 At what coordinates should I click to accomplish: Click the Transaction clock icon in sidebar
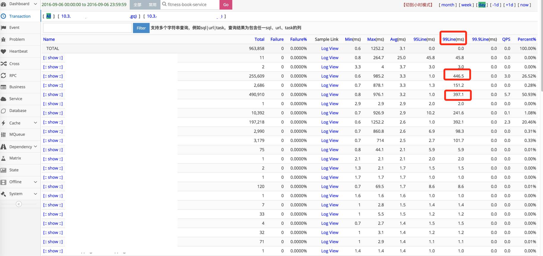[4, 16]
